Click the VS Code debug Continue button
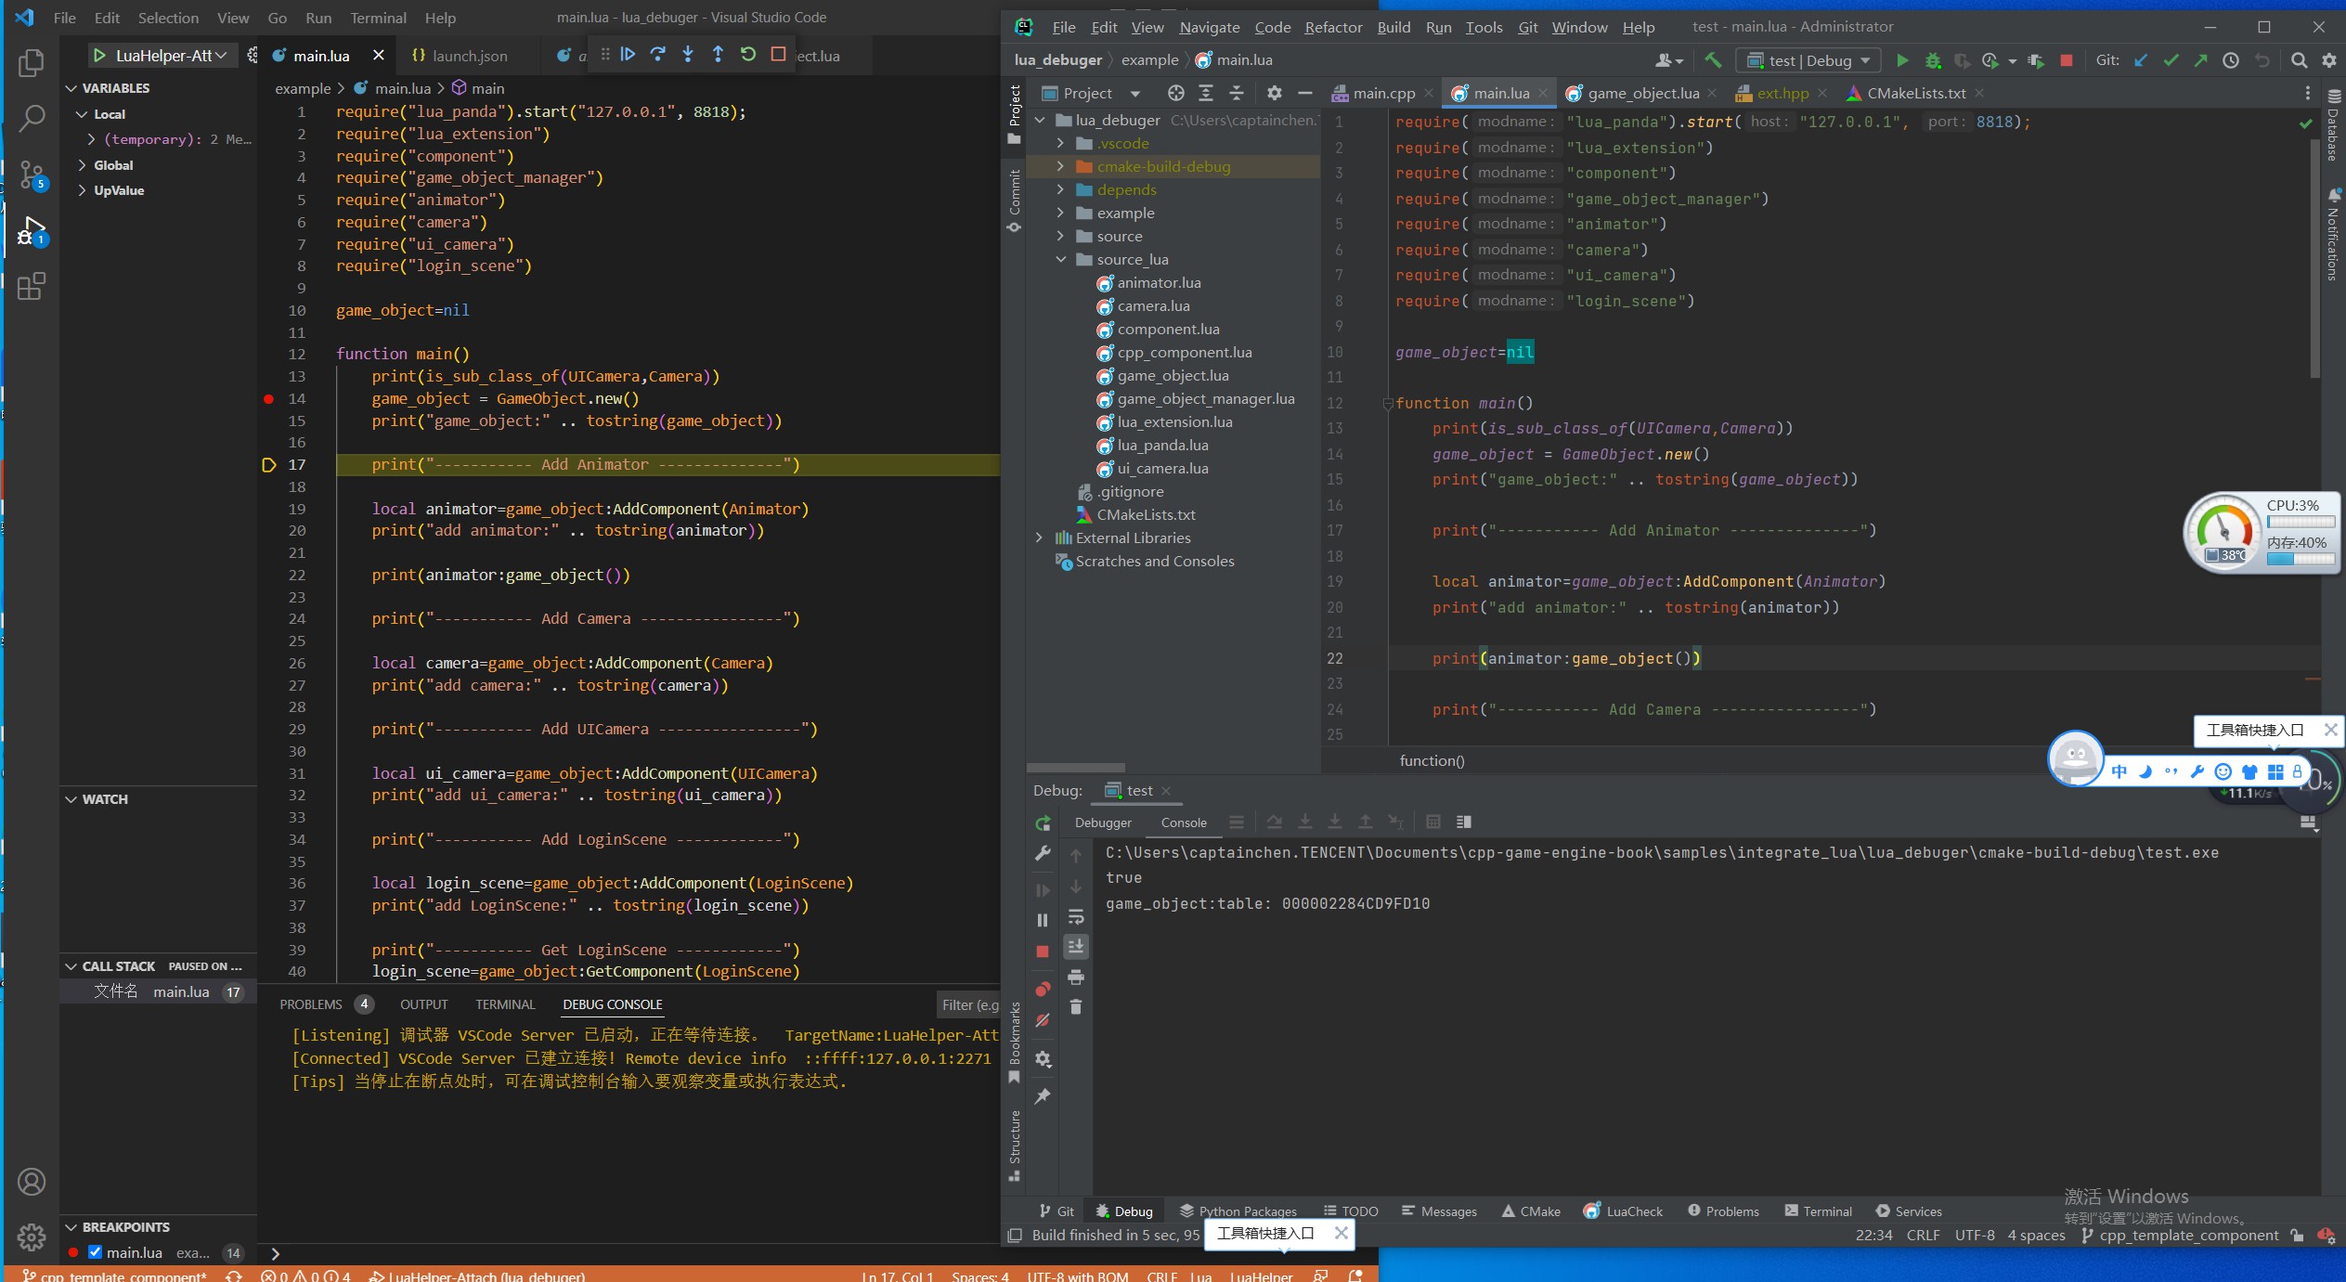This screenshot has width=2346, height=1282. point(629,55)
